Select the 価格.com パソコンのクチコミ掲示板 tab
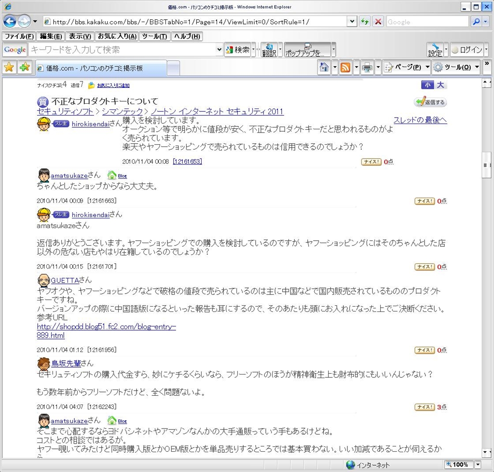The width and height of the screenshot is (494, 472). [101, 68]
